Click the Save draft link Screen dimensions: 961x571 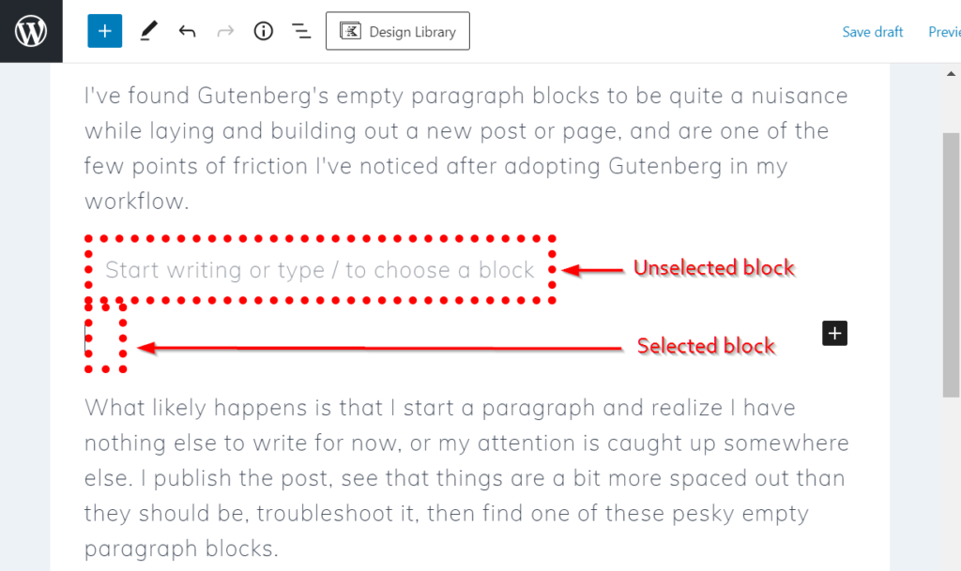click(x=872, y=32)
